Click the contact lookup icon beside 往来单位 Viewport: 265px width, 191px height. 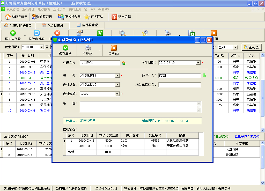pos(123,63)
